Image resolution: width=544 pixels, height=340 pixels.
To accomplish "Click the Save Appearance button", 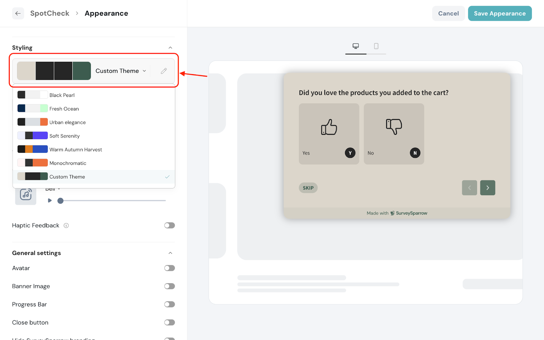I will pyautogui.click(x=499, y=14).
